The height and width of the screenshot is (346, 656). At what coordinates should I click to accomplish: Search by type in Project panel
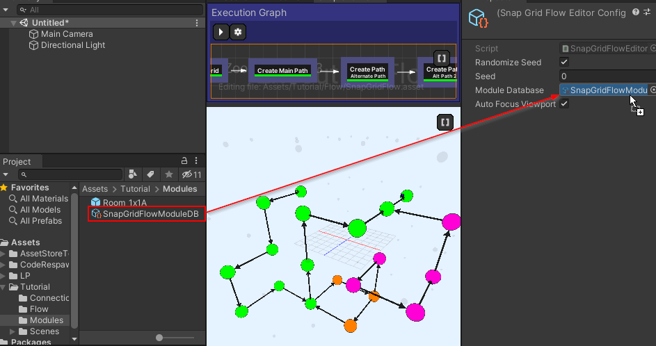[x=133, y=174]
